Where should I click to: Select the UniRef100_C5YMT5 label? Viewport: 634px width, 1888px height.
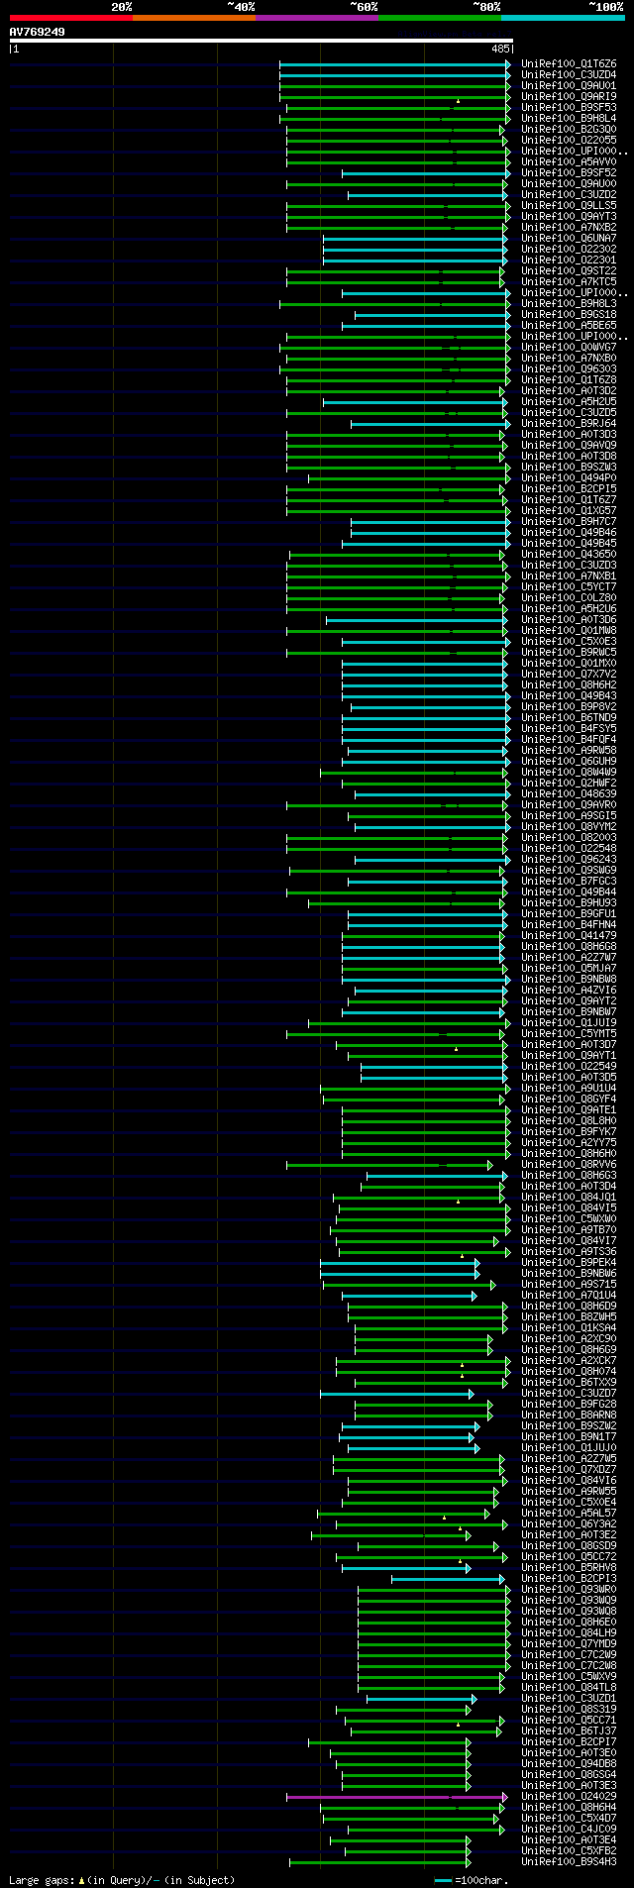click(x=569, y=1034)
